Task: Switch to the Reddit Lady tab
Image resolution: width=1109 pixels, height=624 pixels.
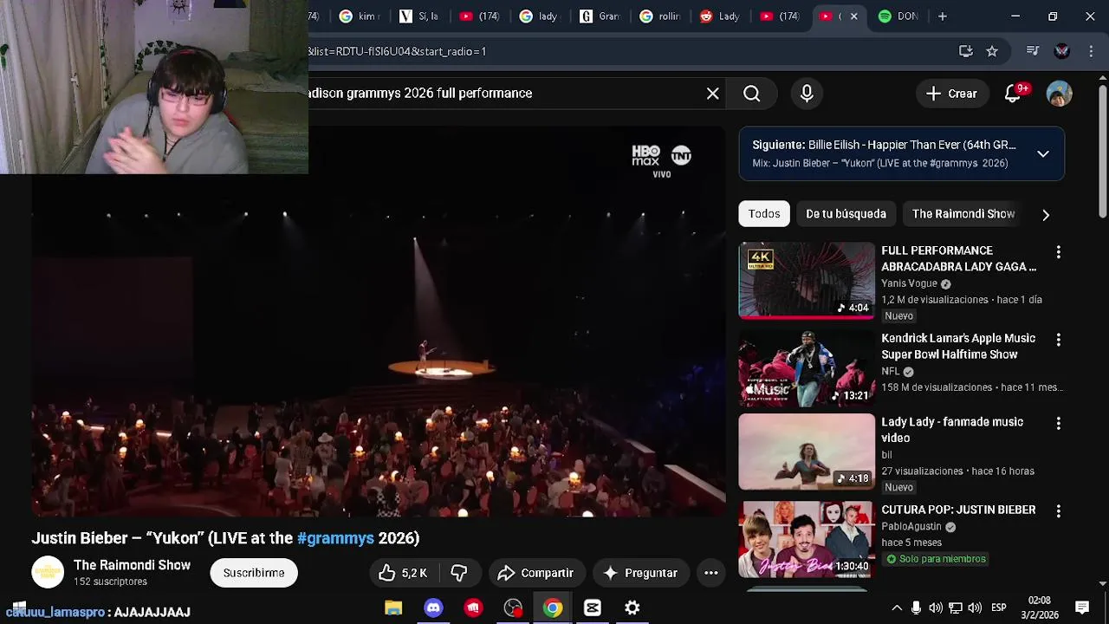Action: tap(719, 16)
